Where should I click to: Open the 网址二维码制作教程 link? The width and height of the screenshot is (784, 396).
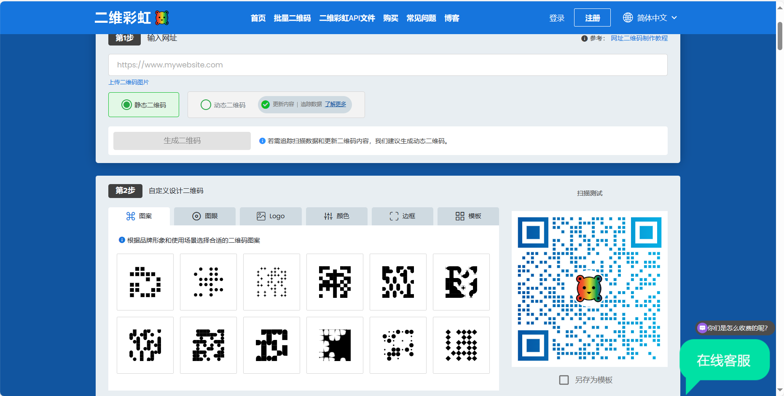pyautogui.click(x=639, y=38)
